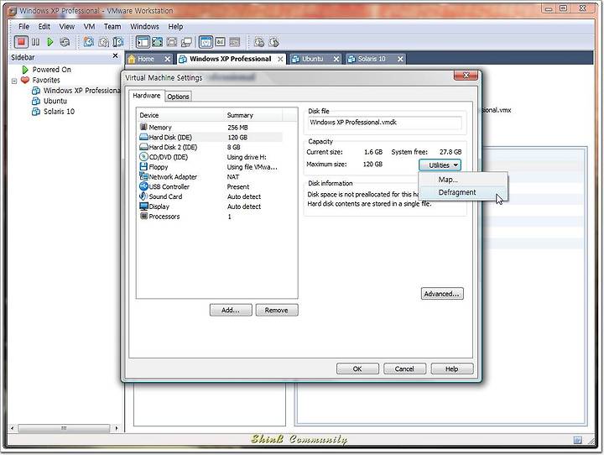Viewport: 604px width, 455px height.
Task: Switch to the Home tab
Action: [145, 59]
